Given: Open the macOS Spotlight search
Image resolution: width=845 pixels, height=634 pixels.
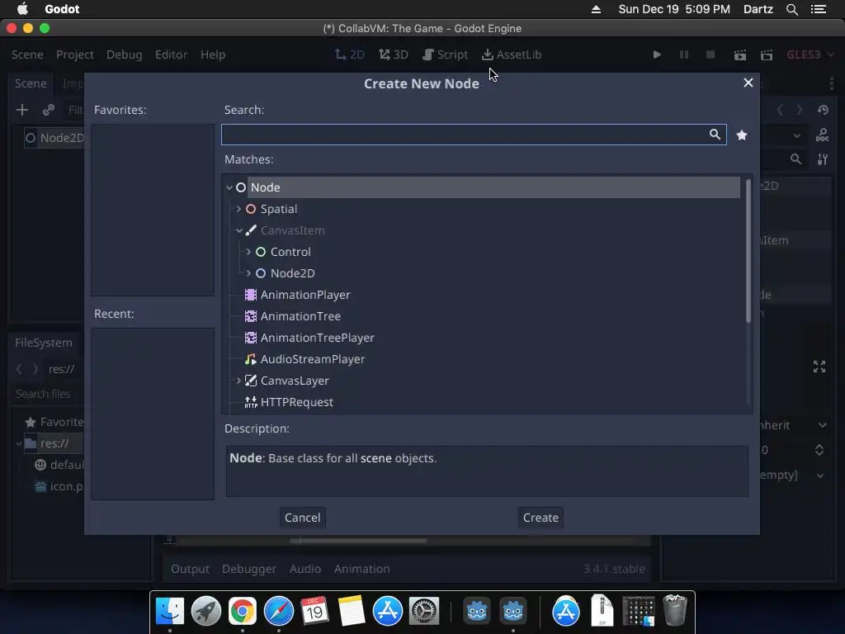Looking at the screenshot, I should pyautogui.click(x=792, y=9).
